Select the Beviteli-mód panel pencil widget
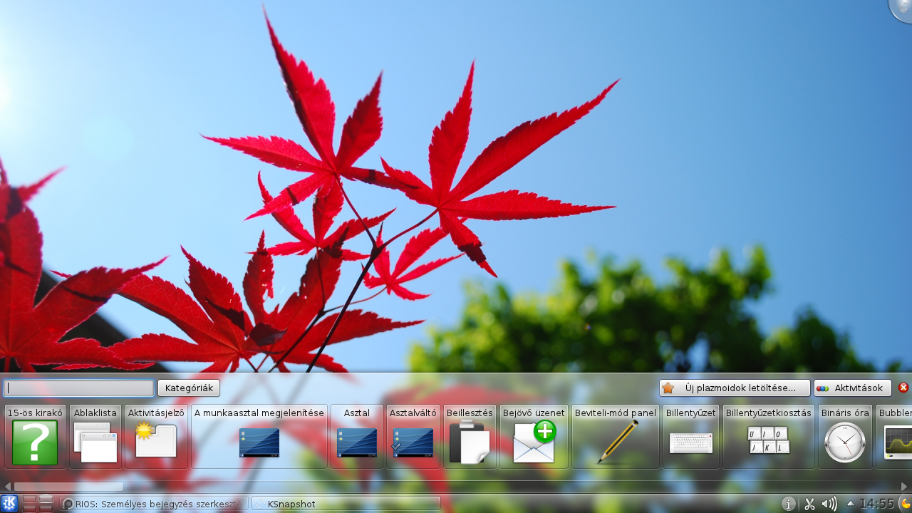The image size is (912, 513). tap(616, 437)
